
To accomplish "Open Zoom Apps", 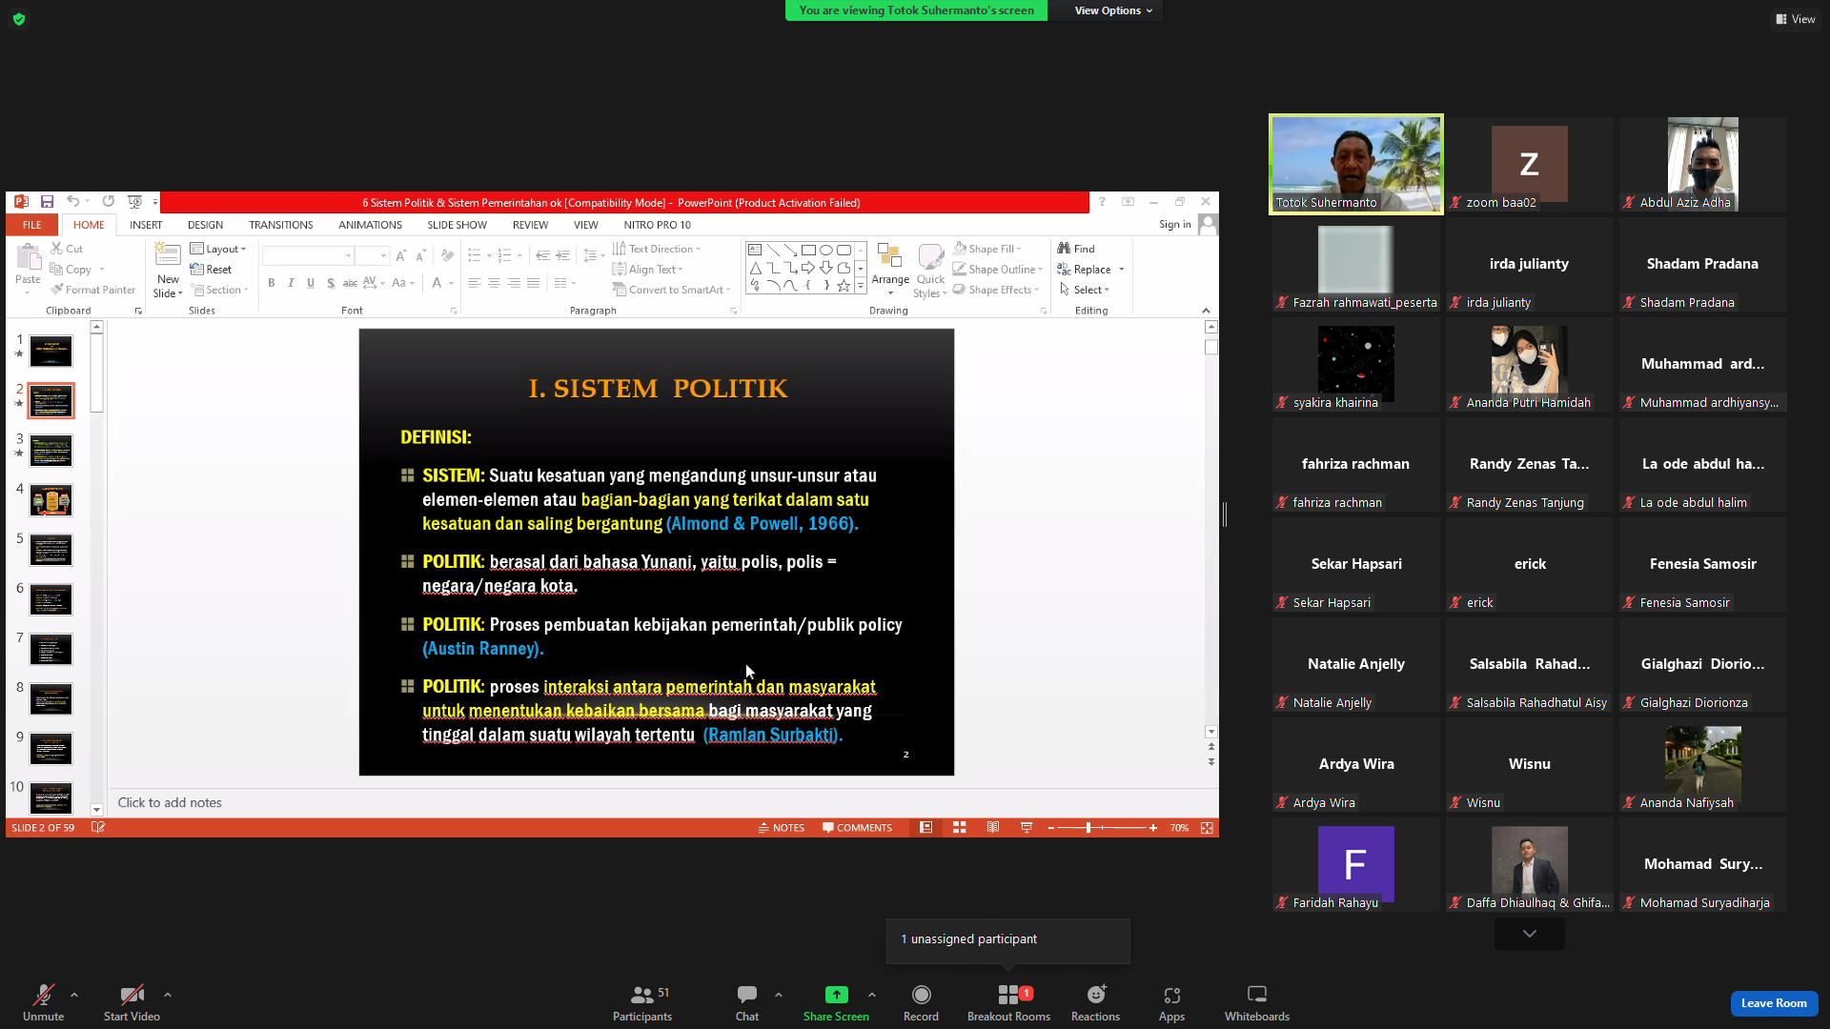I will (x=1171, y=1003).
